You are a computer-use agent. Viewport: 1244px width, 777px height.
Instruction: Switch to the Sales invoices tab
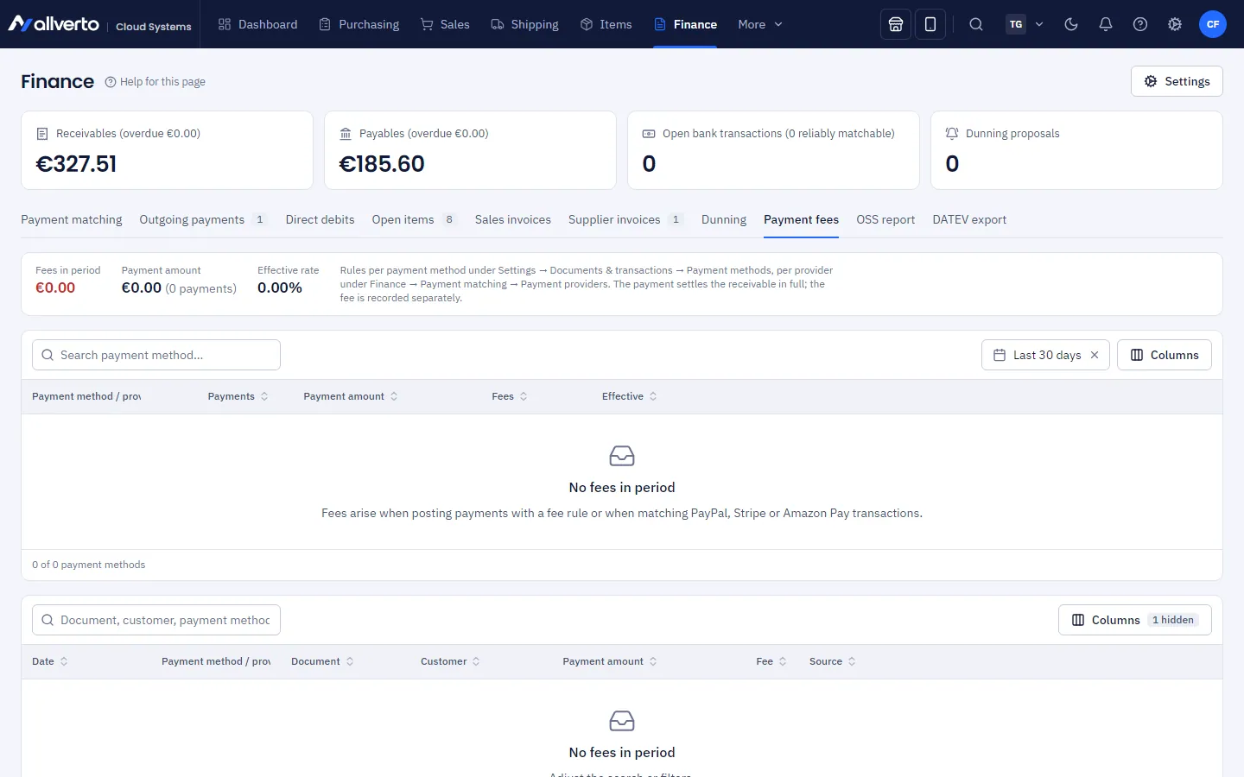tap(513, 219)
